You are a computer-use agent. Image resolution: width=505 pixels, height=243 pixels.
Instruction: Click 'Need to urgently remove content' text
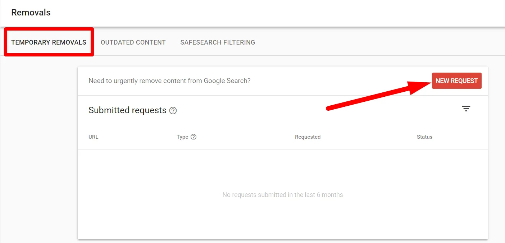(169, 81)
